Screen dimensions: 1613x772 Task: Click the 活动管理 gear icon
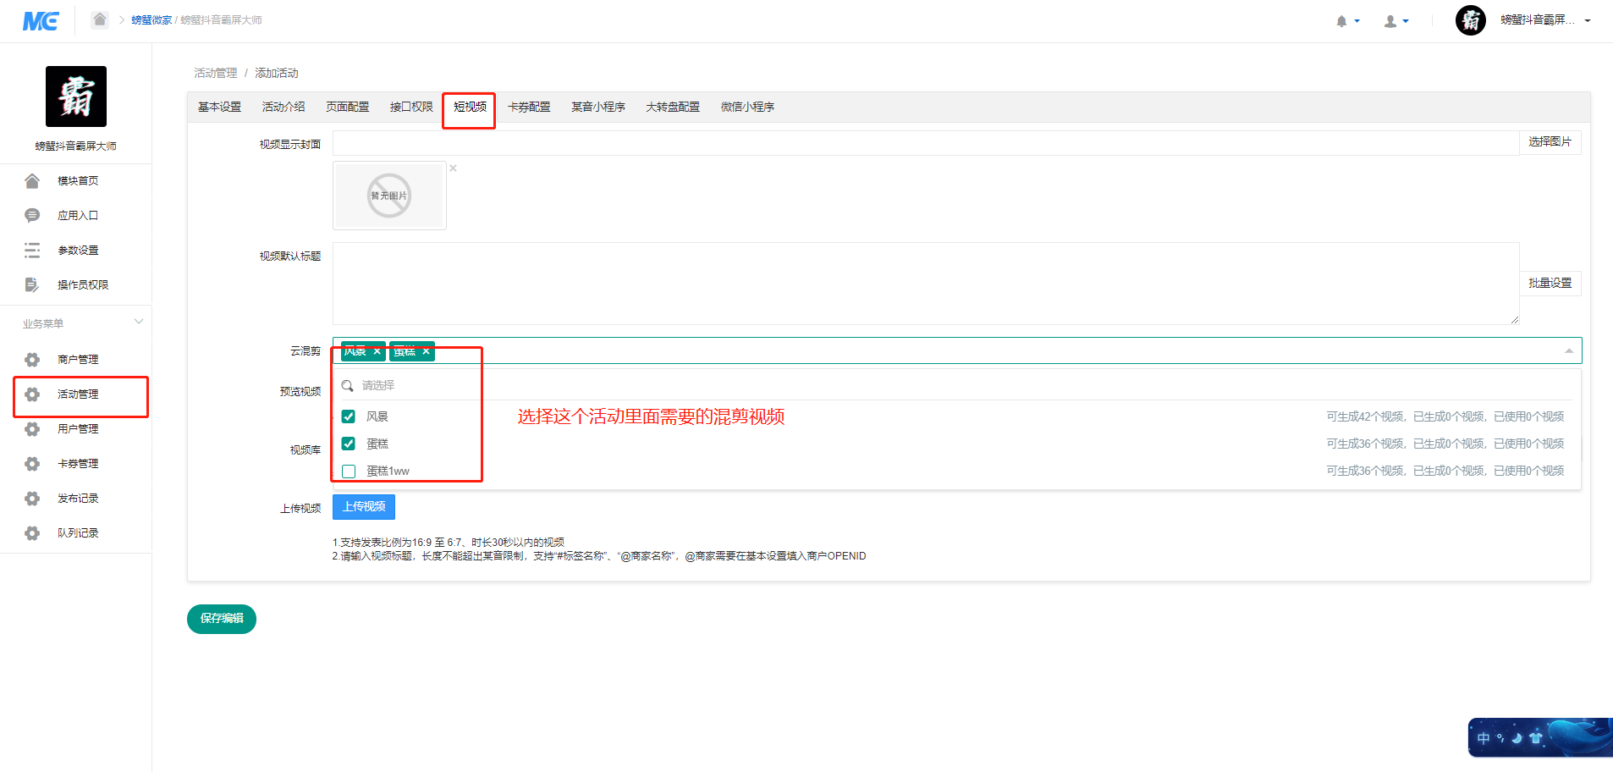(x=32, y=394)
